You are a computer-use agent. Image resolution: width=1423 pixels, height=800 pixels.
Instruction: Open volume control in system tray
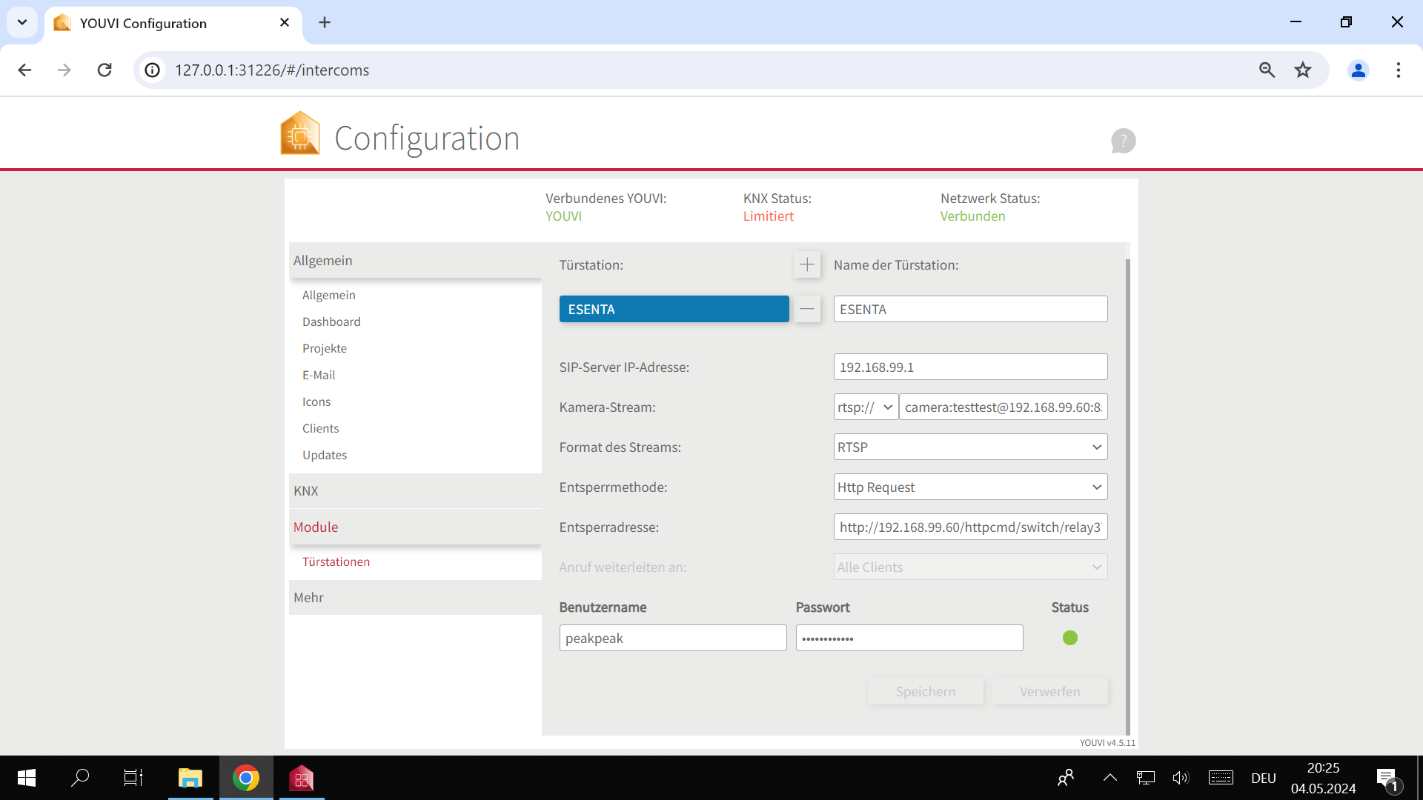tap(1181, 778)
